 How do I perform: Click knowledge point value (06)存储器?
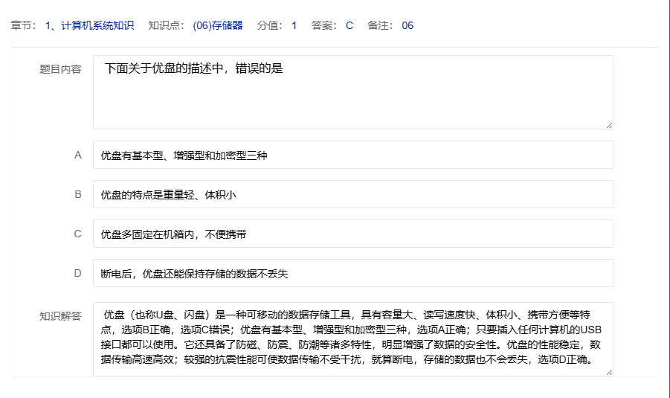pyautogui.click(x=218, y=25)
